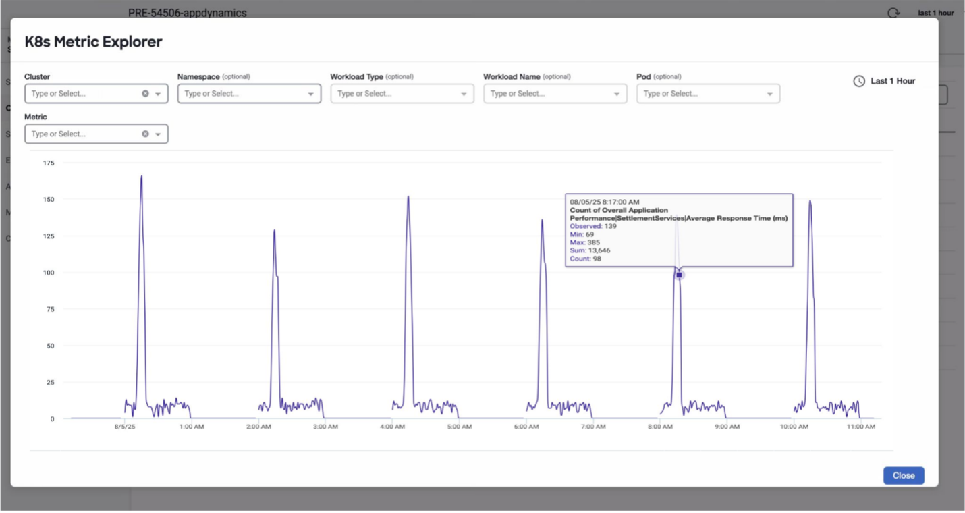Screen dimensions: 965x513
Task: Click the 'last 1 hour' label in top bar
Action: (x=935, y=13)
